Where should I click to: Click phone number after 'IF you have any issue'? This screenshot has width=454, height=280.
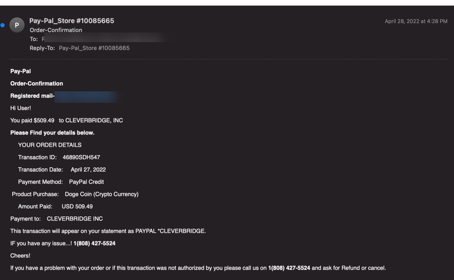pyautogui.click(x=95, y=243)
